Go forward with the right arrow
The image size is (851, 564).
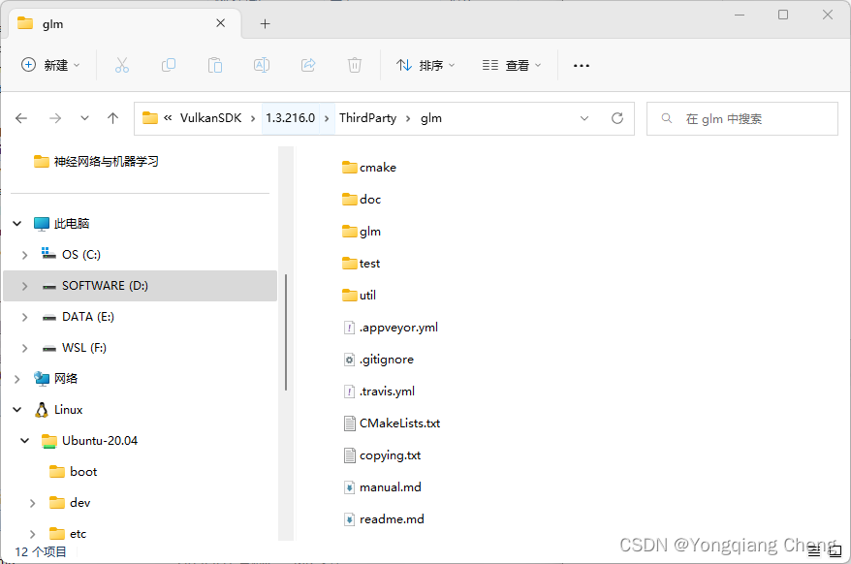pyautogui.click(x=55, y=118)
